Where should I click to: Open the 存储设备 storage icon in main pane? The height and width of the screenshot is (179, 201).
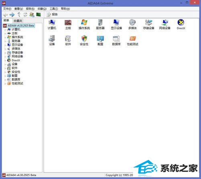click(x=149, y=24)
